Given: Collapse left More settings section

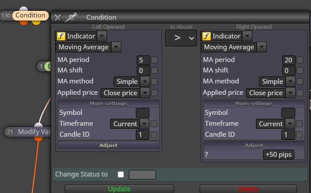Looking at the screenshot, I should tap(108, 103).
